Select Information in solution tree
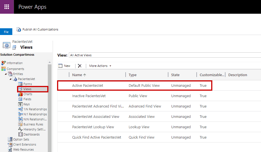Screen dimensions: 261x152 [15, 63]
